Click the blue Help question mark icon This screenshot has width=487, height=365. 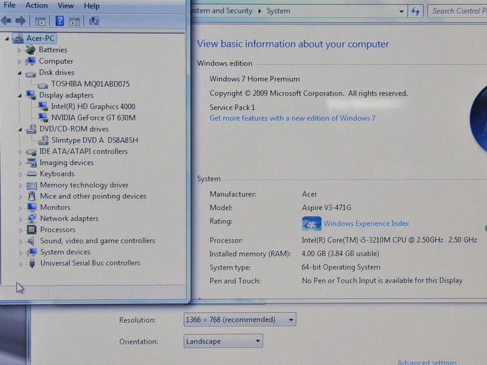60,21
